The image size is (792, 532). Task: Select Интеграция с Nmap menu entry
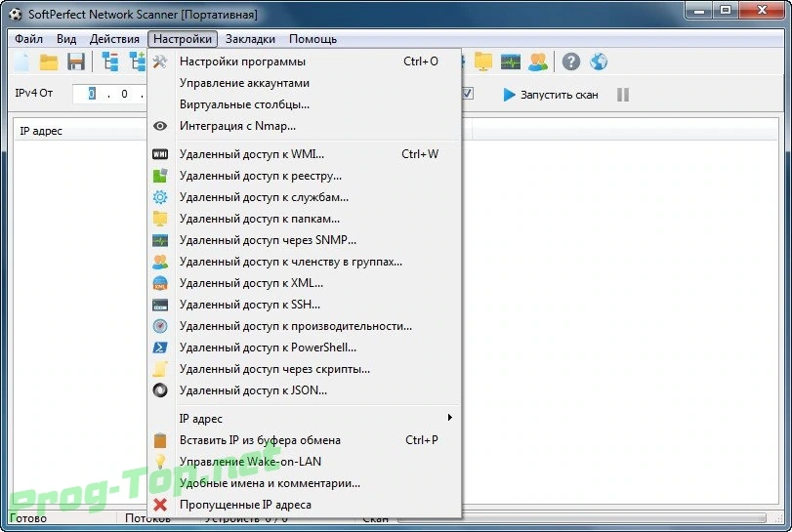[305, 126]
